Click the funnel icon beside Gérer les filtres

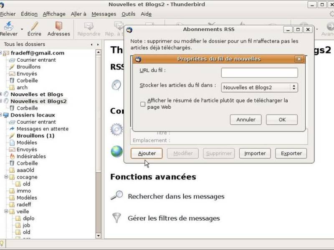point(116,217)
